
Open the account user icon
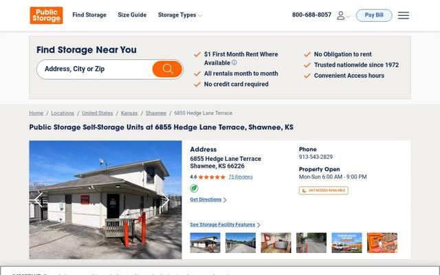click(x=341, y=15)
